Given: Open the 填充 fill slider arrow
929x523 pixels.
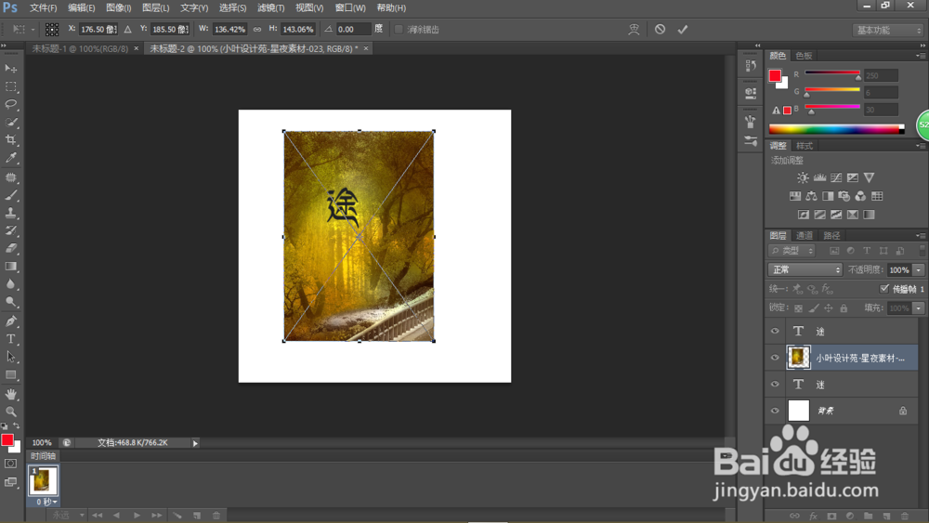Looking at the screenshot, I should click(919, 308).
